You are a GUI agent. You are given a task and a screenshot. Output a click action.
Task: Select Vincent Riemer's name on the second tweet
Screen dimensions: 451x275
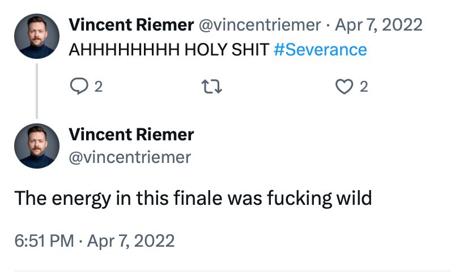[x=131, y=135]
